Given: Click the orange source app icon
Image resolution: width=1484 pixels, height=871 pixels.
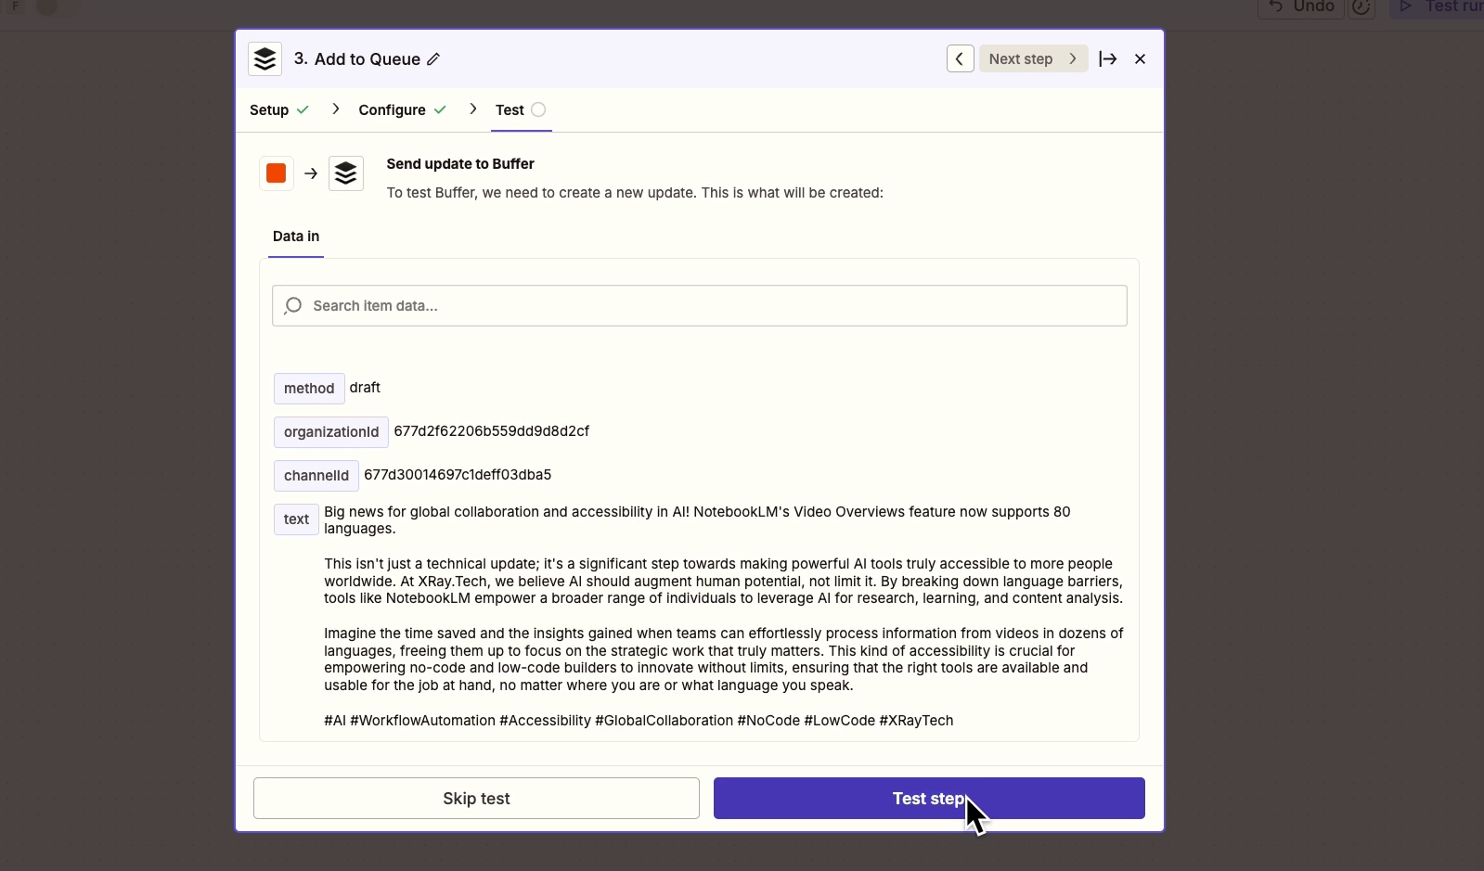Looking at the screenshot, I should [276, 173].
